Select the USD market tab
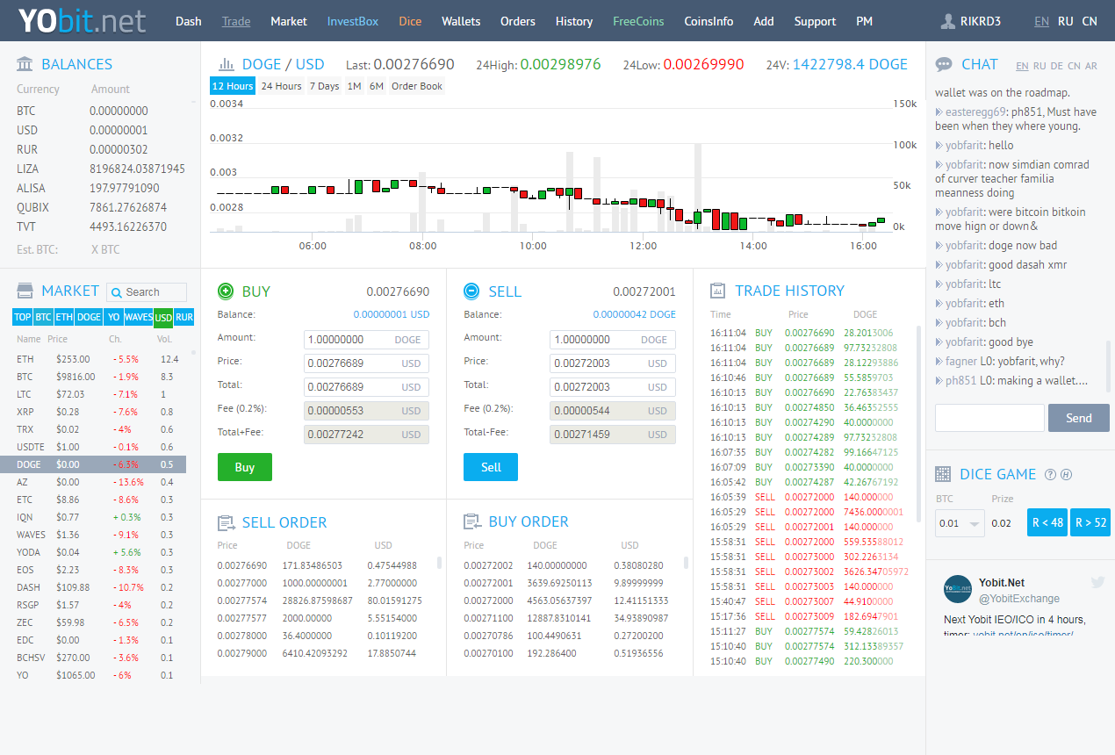This screenshot has height=755, width=1115. pyautogui.click(x=163, y=317)
